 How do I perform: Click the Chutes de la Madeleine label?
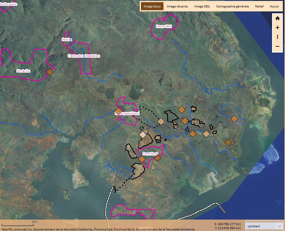pos(80,56)
